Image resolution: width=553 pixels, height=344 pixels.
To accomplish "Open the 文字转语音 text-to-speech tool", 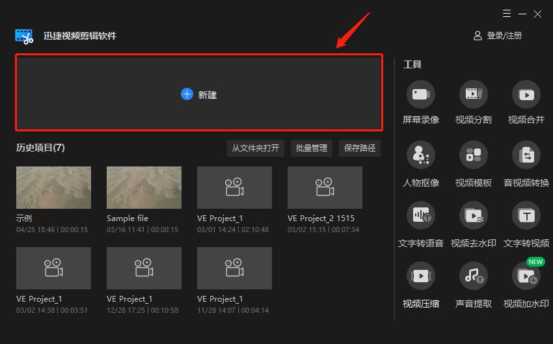I will pos(420,215).
